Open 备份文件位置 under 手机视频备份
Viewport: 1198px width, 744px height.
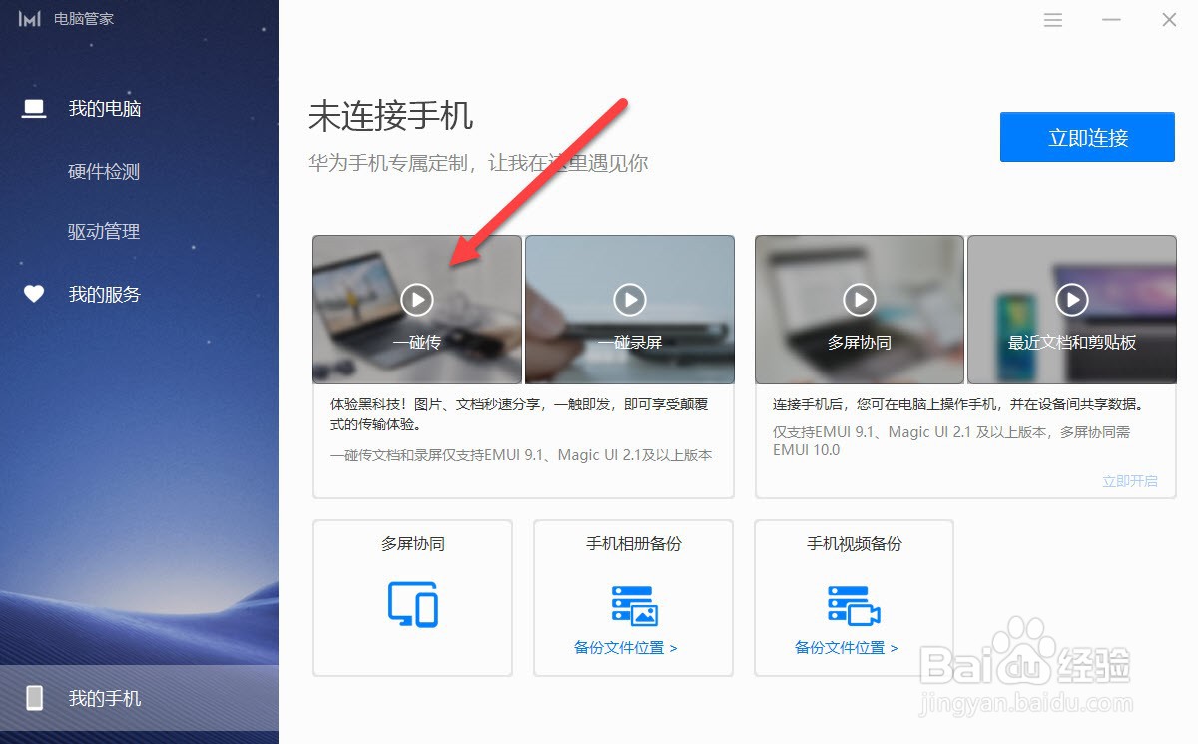click(x=847, y=648)
